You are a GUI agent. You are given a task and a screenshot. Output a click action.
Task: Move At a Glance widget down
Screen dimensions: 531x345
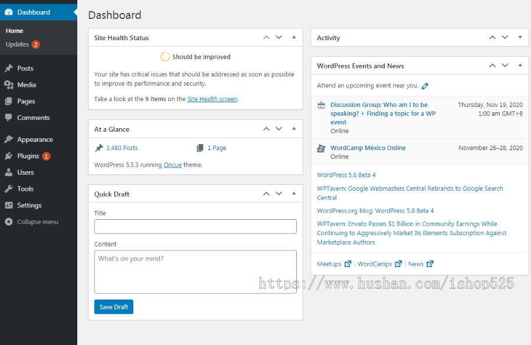pyautogui.click(x=278, y=129)
